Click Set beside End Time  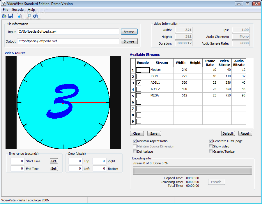click(x=54, y=168)
